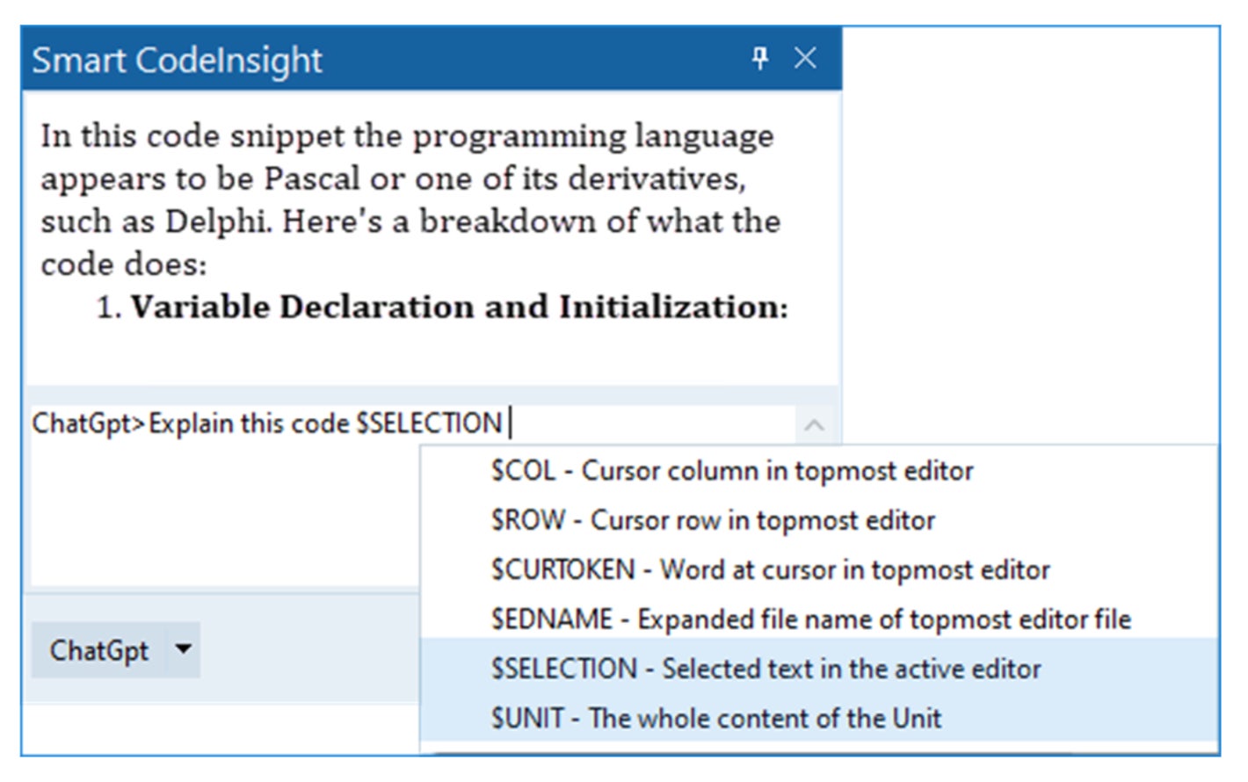Viewport: 1248px width, 782px height.
Task: Click the "Variable Declaration and Initialization" heading
Action: (x=459, y=308)
